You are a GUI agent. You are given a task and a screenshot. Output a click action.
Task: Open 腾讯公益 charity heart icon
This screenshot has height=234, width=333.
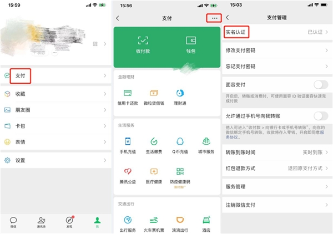coord(128,171)
